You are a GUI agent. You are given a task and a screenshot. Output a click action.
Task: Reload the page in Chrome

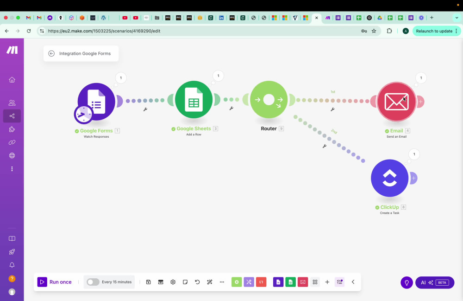click(x=29, y=31)
